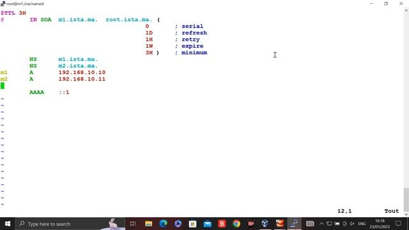
Task: Click the terminal vertical scrollbar thumb
Action: coord(406,199)
